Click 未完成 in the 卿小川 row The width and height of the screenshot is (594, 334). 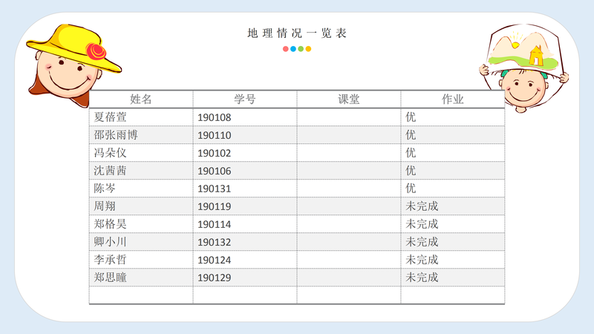coord(422,242)
